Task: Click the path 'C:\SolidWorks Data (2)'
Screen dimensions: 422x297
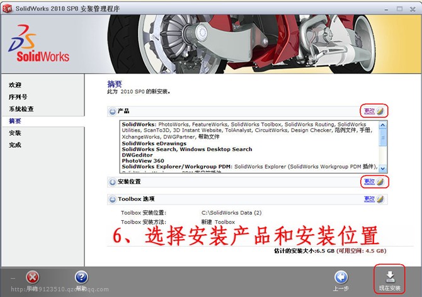Action: point(231,213)
